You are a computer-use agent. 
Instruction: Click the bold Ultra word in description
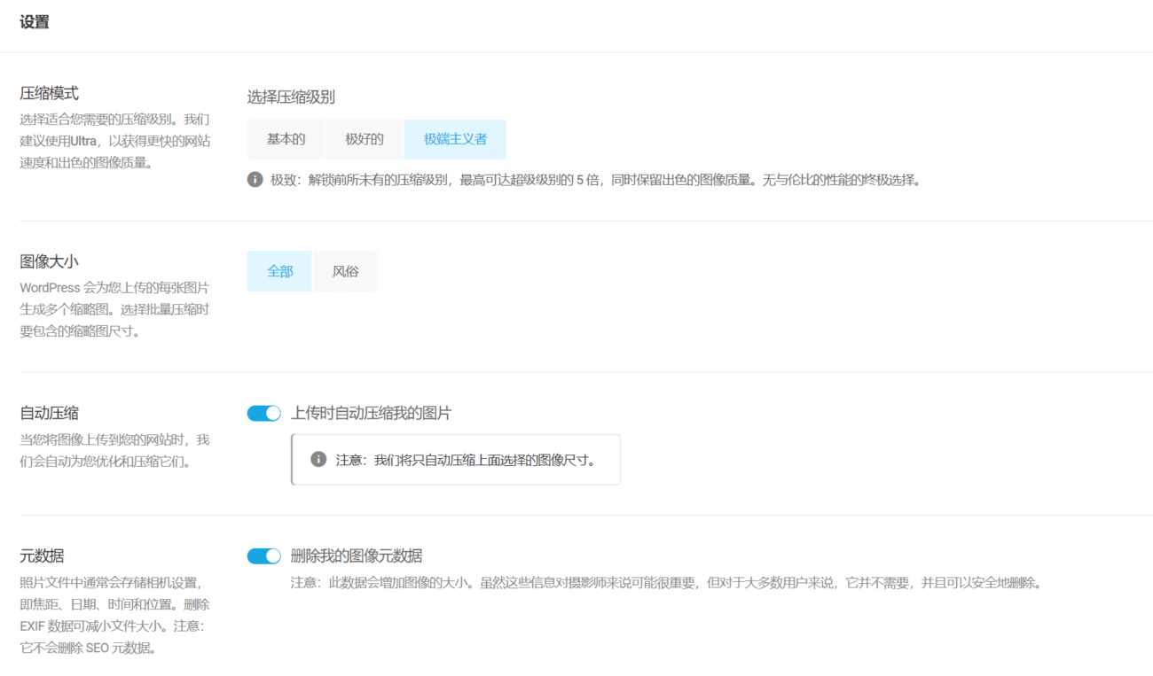coord(83,140)
